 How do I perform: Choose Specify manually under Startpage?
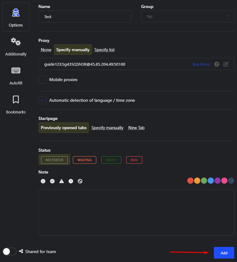click(x=107, y=128)
